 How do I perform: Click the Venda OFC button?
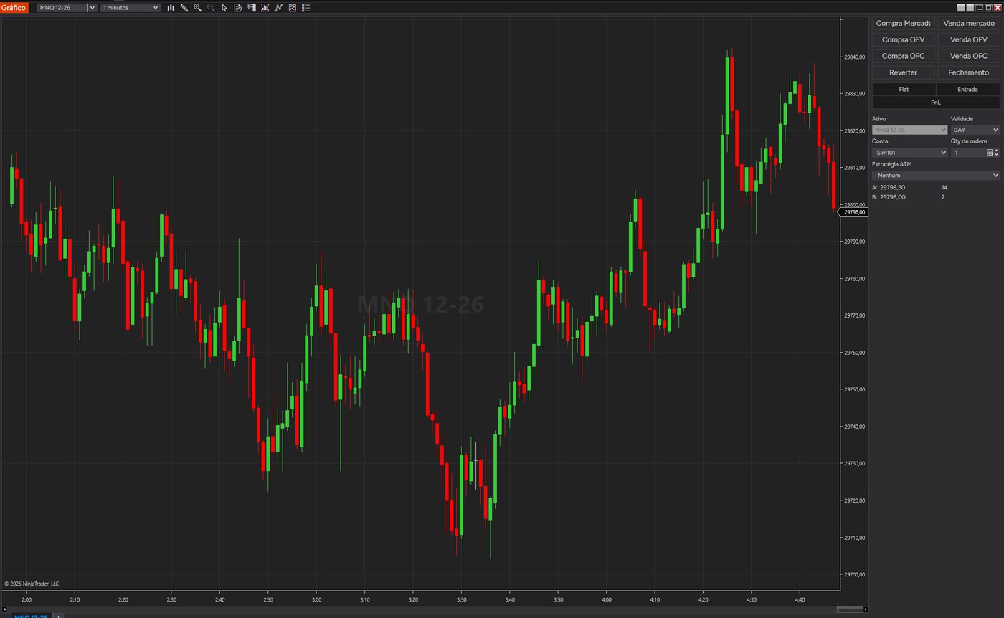click(x=969, y=56)
